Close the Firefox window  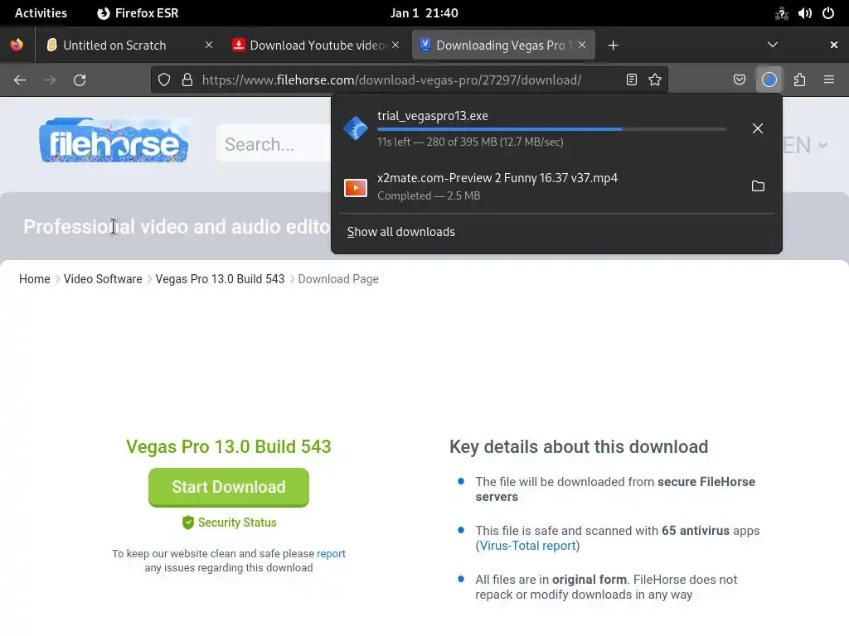click(834, 45)
